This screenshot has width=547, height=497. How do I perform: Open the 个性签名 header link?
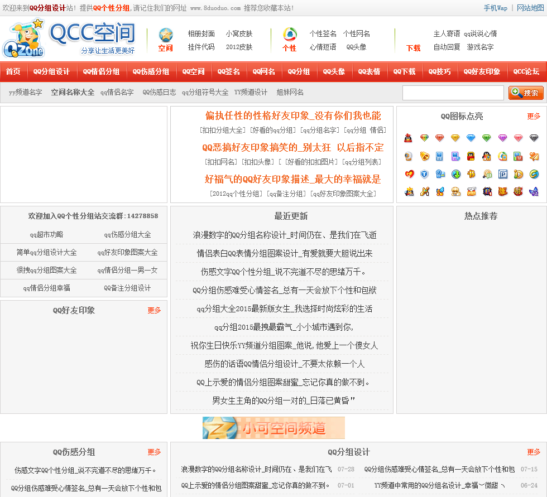tap(323, 34)
